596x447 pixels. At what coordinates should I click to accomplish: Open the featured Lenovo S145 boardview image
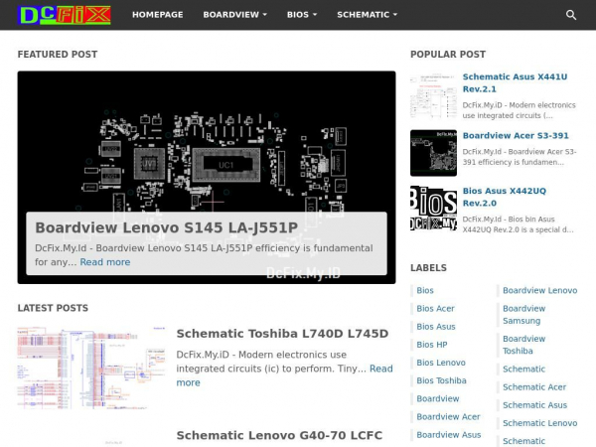207,141
